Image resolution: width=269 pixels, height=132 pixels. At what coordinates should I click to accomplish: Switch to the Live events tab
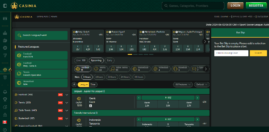[81, 60]
